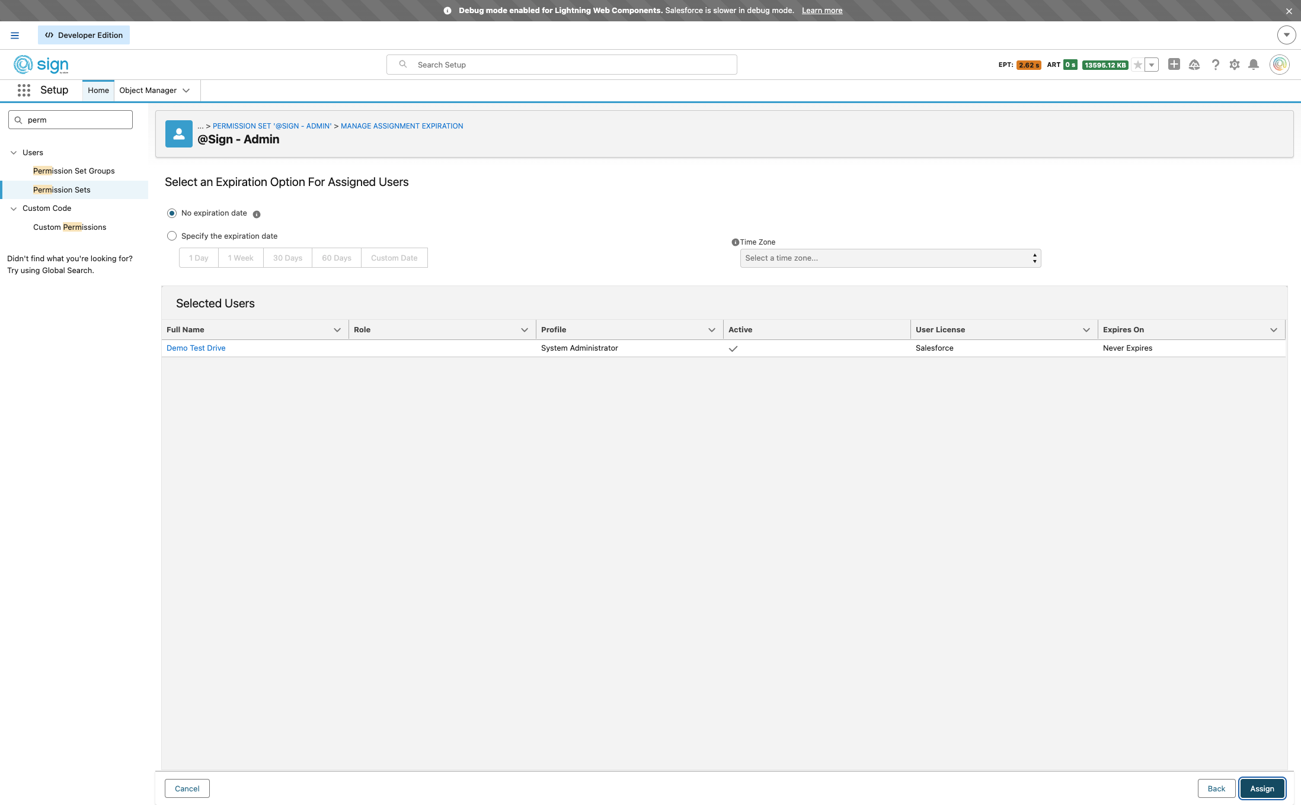
Task: Click info icon beside No expiration date
Action: pos(257,214)
